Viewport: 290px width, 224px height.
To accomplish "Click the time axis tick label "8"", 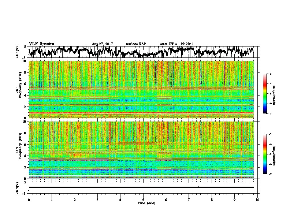I will coord(212,200).
